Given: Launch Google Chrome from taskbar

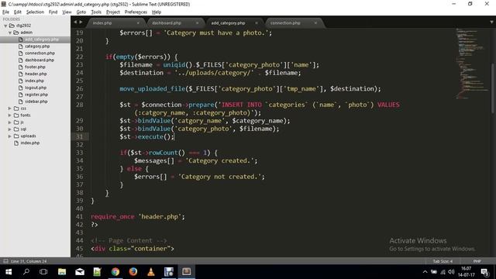Looking at the screenshot, I should coord(115,272).
